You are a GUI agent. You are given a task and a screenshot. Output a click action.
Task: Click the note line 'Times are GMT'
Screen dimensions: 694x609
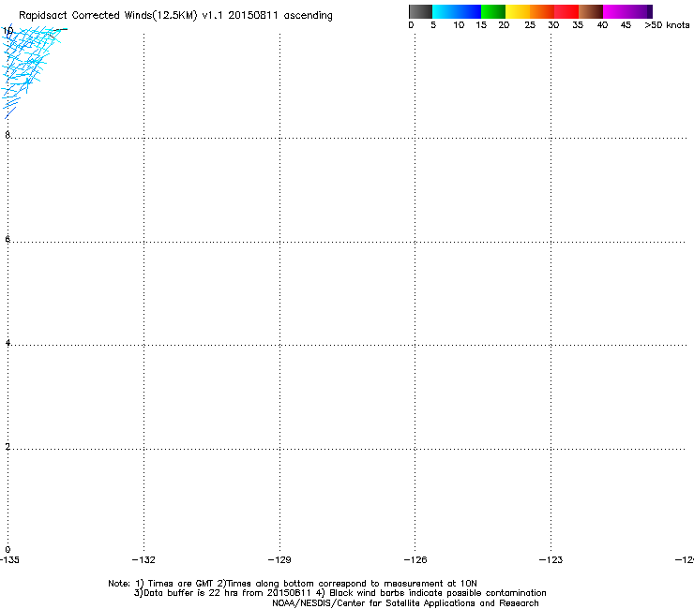click(x=180, y=584)
